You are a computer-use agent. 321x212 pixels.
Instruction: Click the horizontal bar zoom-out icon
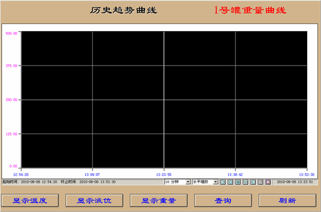point(246,182)
